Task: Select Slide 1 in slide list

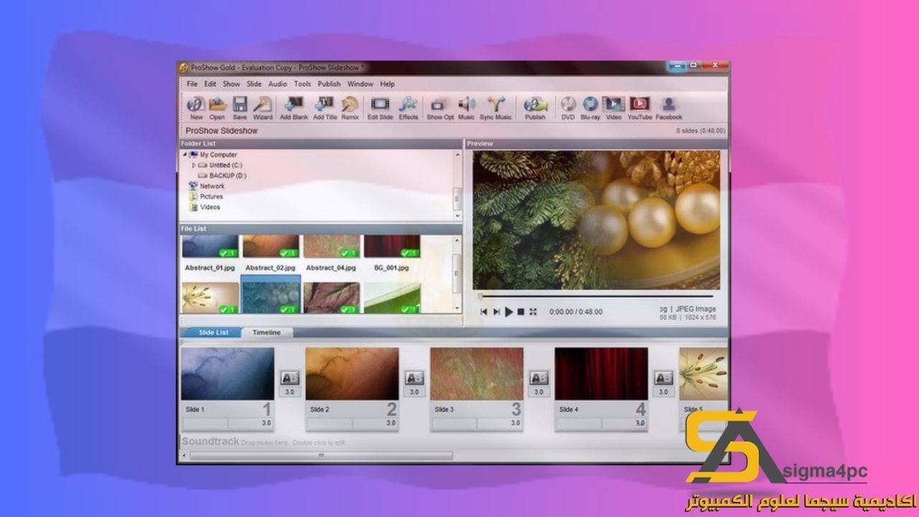Action: tap(228, 374)
